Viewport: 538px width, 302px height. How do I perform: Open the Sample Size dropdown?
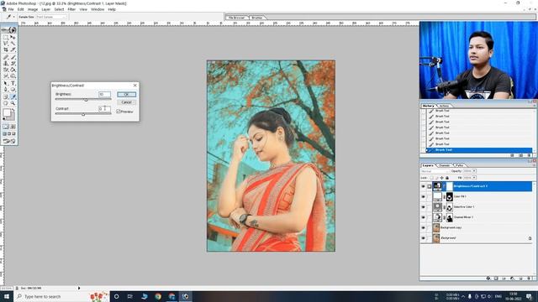click(x=51, y=17)
